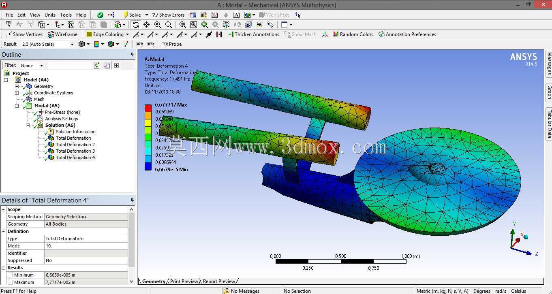Click the orange legend color band
The height and width of the screenshot is (294, 552).
click(148, 115)
